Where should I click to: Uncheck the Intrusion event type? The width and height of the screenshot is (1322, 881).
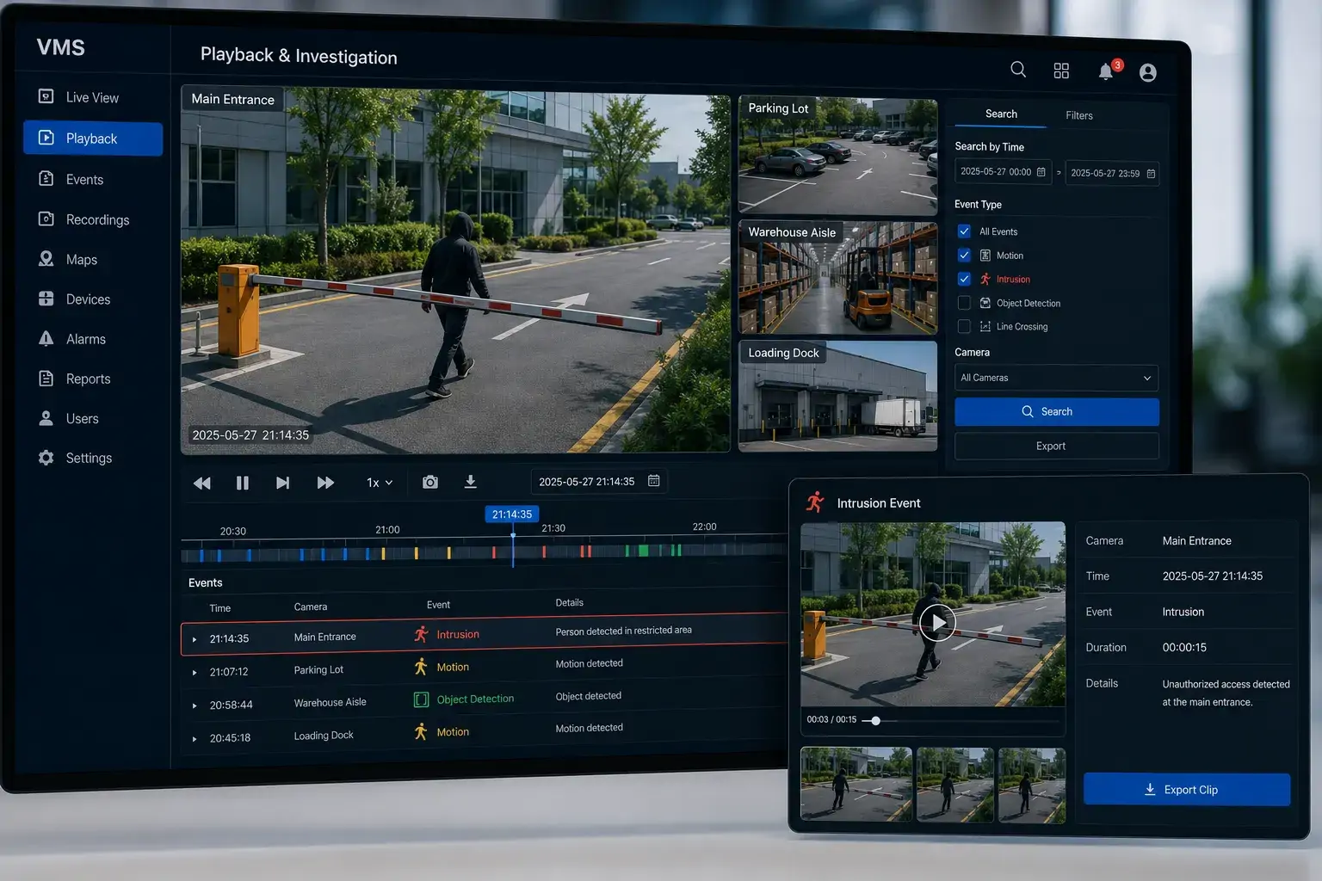point(964,279)
